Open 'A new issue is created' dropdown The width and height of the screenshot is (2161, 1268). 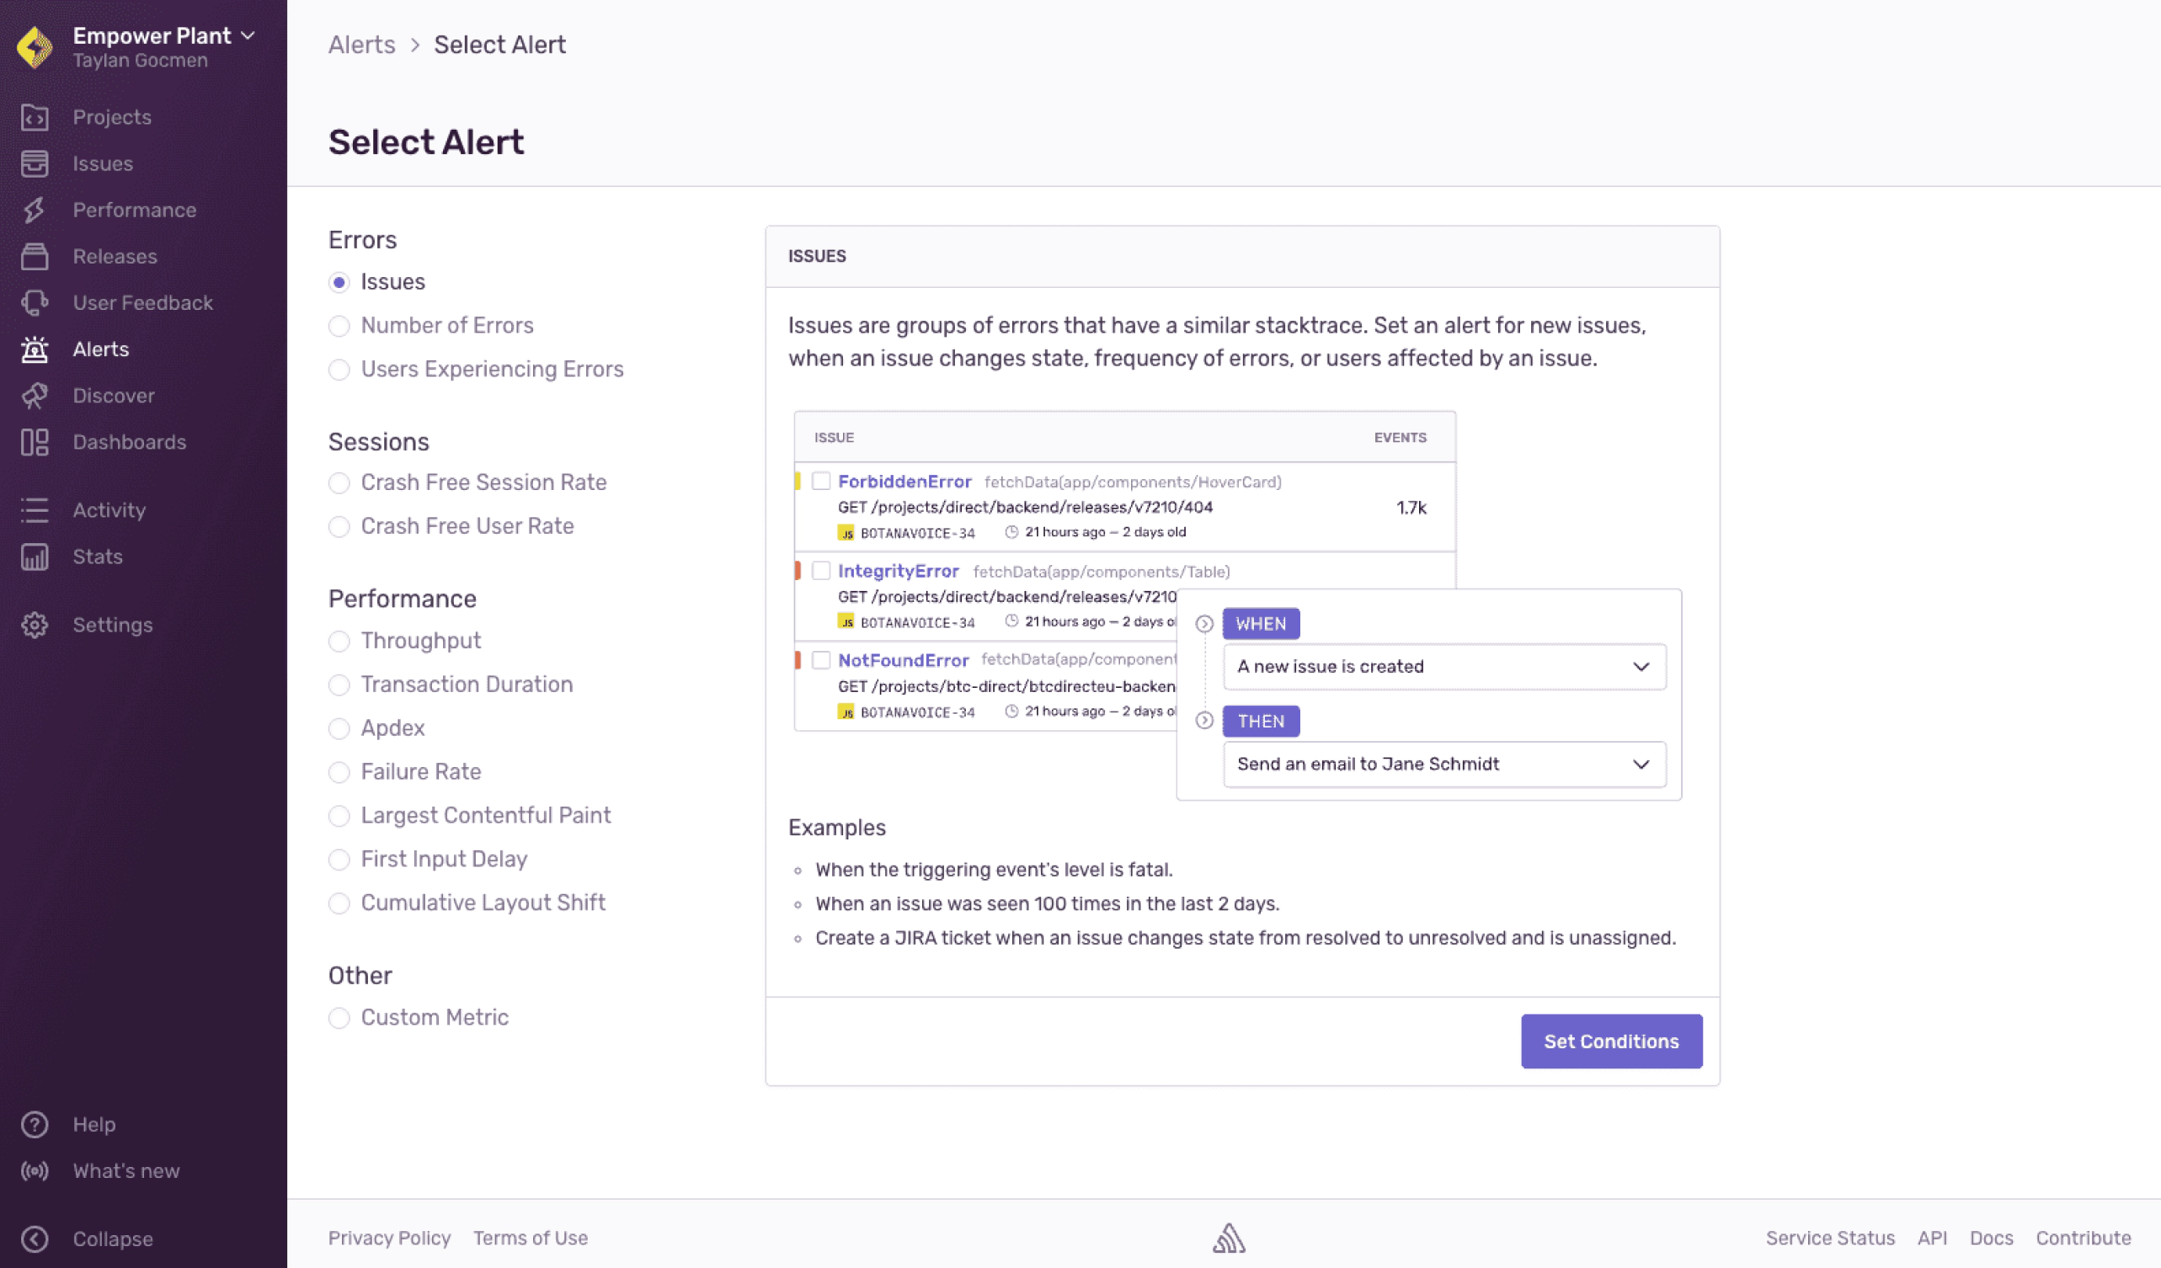(1444, 666)
